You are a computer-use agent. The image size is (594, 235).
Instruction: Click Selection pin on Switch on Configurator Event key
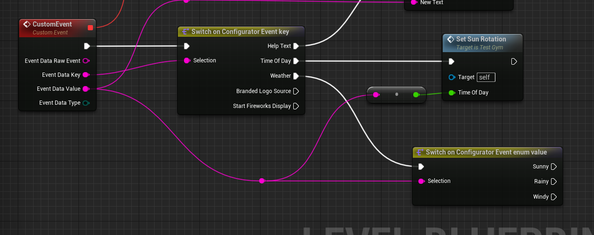pyautogui.click(x=187, y=60)
